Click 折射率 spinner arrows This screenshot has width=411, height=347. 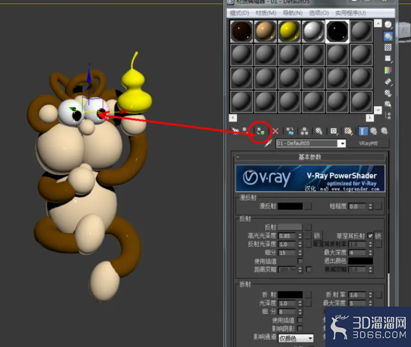pos(370,295)
